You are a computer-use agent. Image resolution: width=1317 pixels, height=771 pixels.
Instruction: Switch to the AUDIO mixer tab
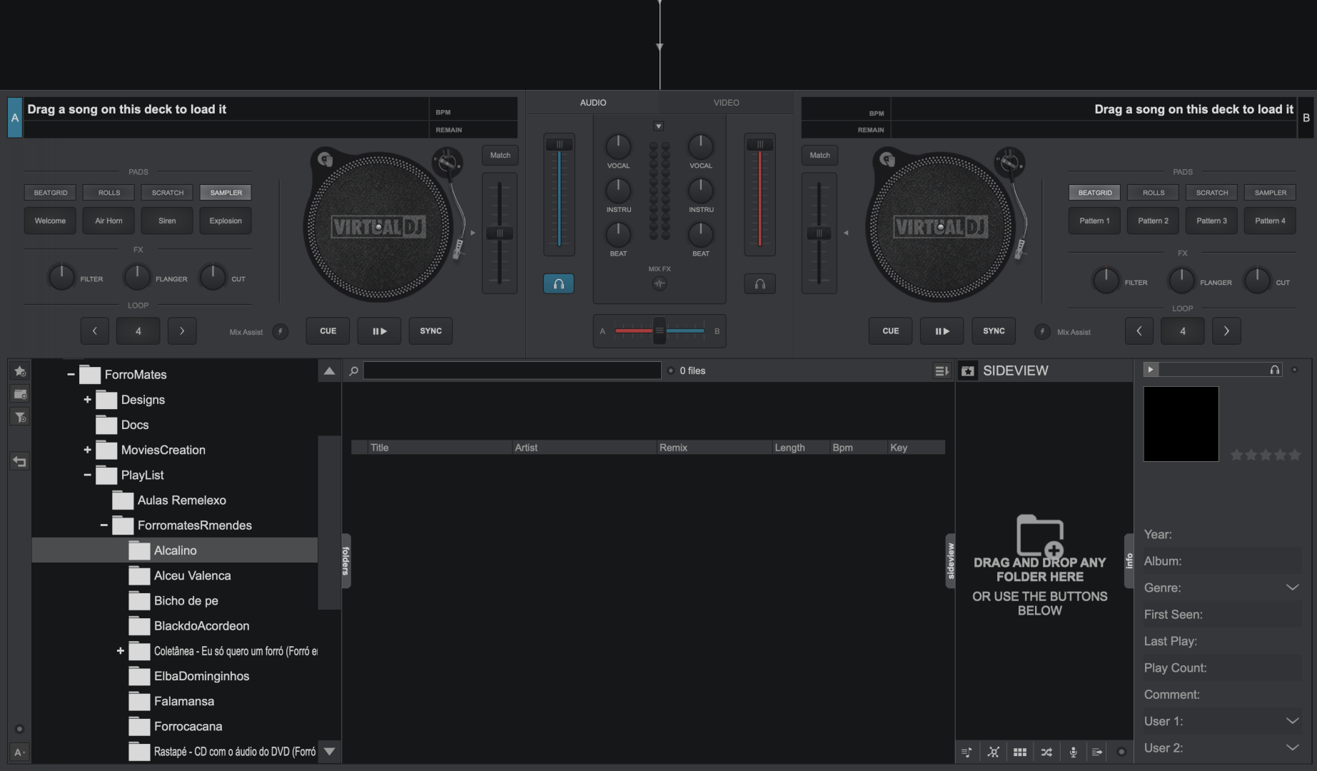(593, 103)
